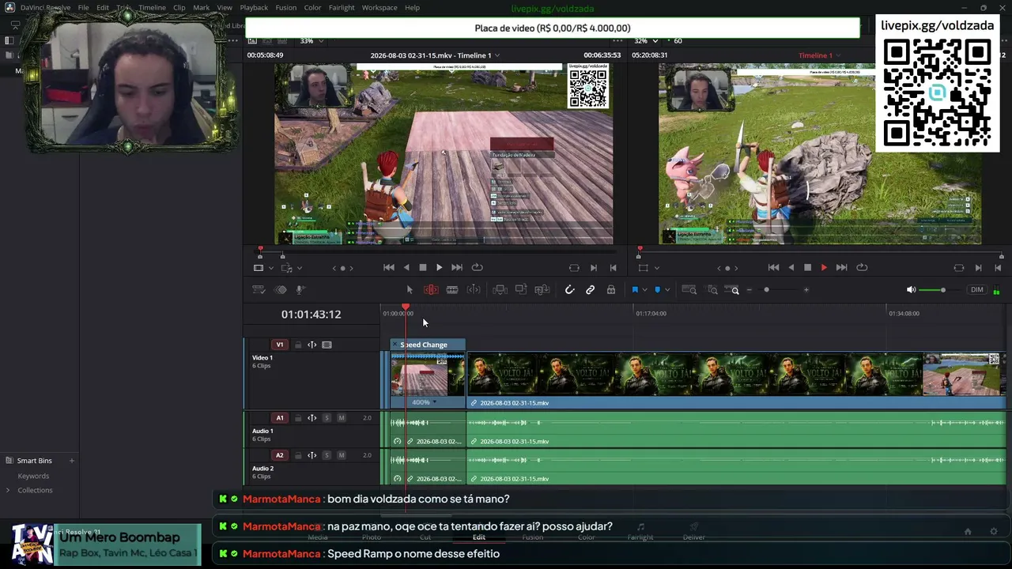Click the Full Extent Zoom icon

[689, 290]
